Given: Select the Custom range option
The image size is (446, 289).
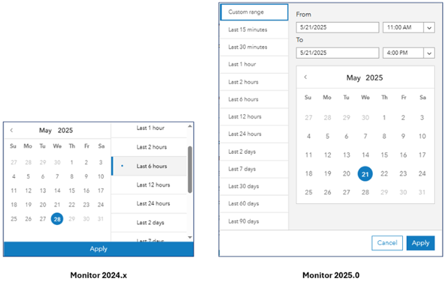Looking at the screenshot, I should 254,12.
